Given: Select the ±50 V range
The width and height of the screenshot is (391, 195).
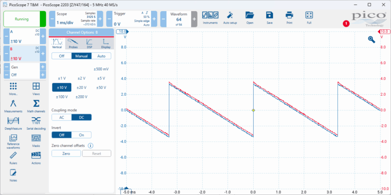Looking at the screenshot, I should 101,87.
